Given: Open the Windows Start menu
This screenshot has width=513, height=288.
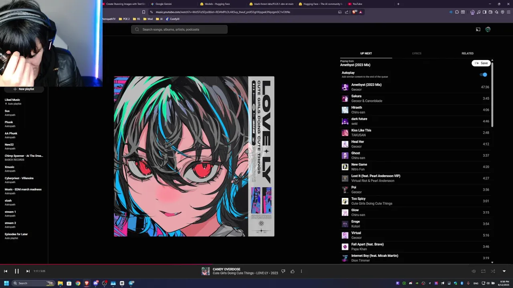Looking at the screenshot, I should 6,283.
